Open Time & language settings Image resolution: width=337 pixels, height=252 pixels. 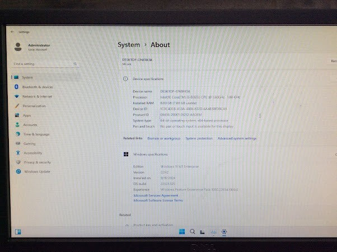click(36, 134)
